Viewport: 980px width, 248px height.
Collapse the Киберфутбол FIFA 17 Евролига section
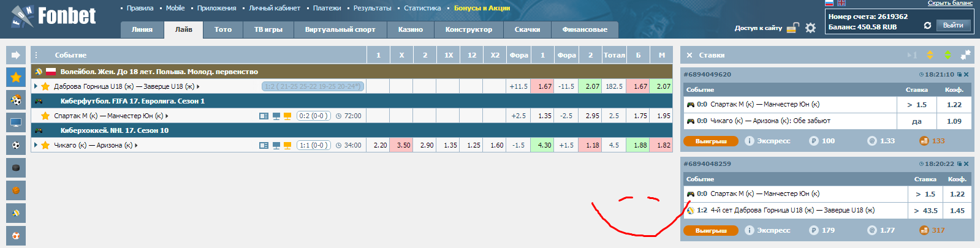click(x=352, y=101)
